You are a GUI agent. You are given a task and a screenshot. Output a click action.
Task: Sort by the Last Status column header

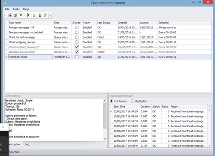(107, 23)
